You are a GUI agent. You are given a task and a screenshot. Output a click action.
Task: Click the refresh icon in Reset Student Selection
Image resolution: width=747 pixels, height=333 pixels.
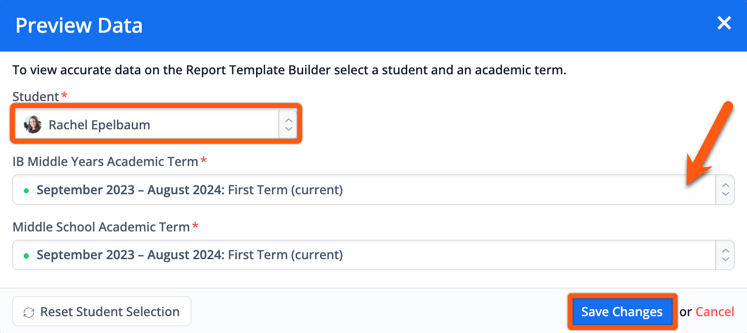29,312
